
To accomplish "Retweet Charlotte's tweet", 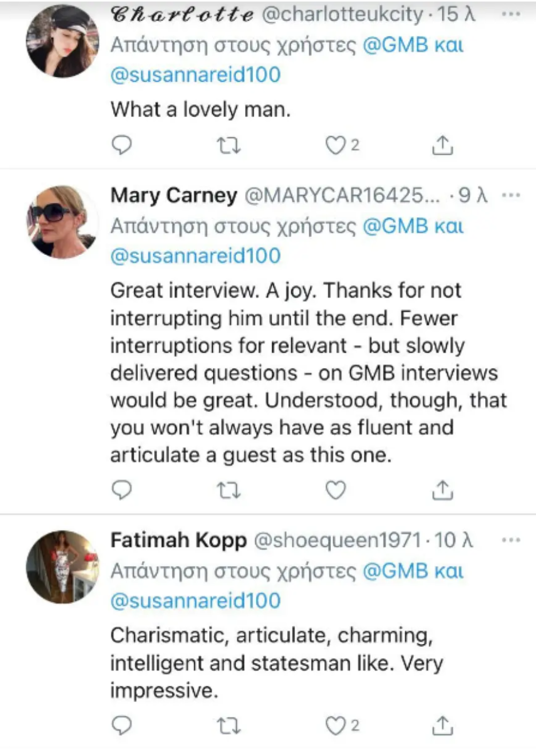I will click(x=228, y=146).
